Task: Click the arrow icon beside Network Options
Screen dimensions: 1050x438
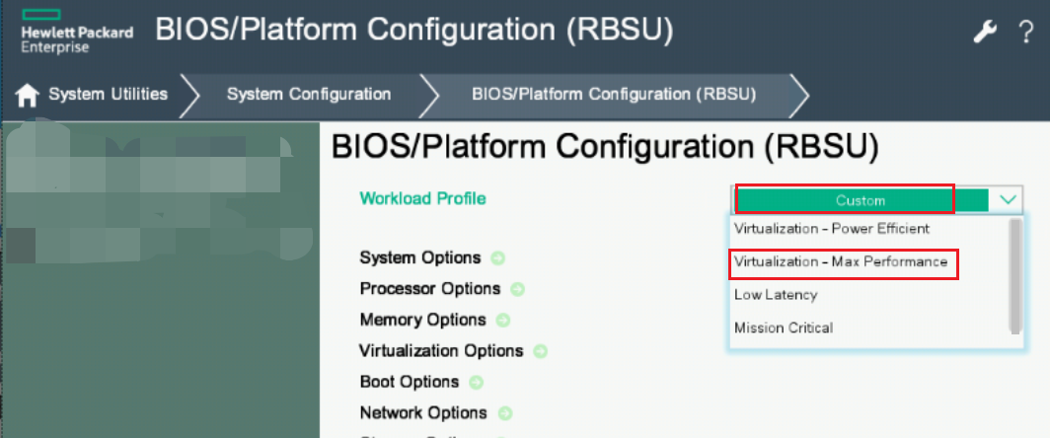Action: pos(504,413)
